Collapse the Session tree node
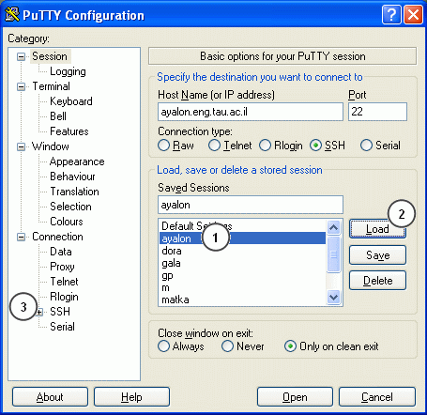 [21, 56]
